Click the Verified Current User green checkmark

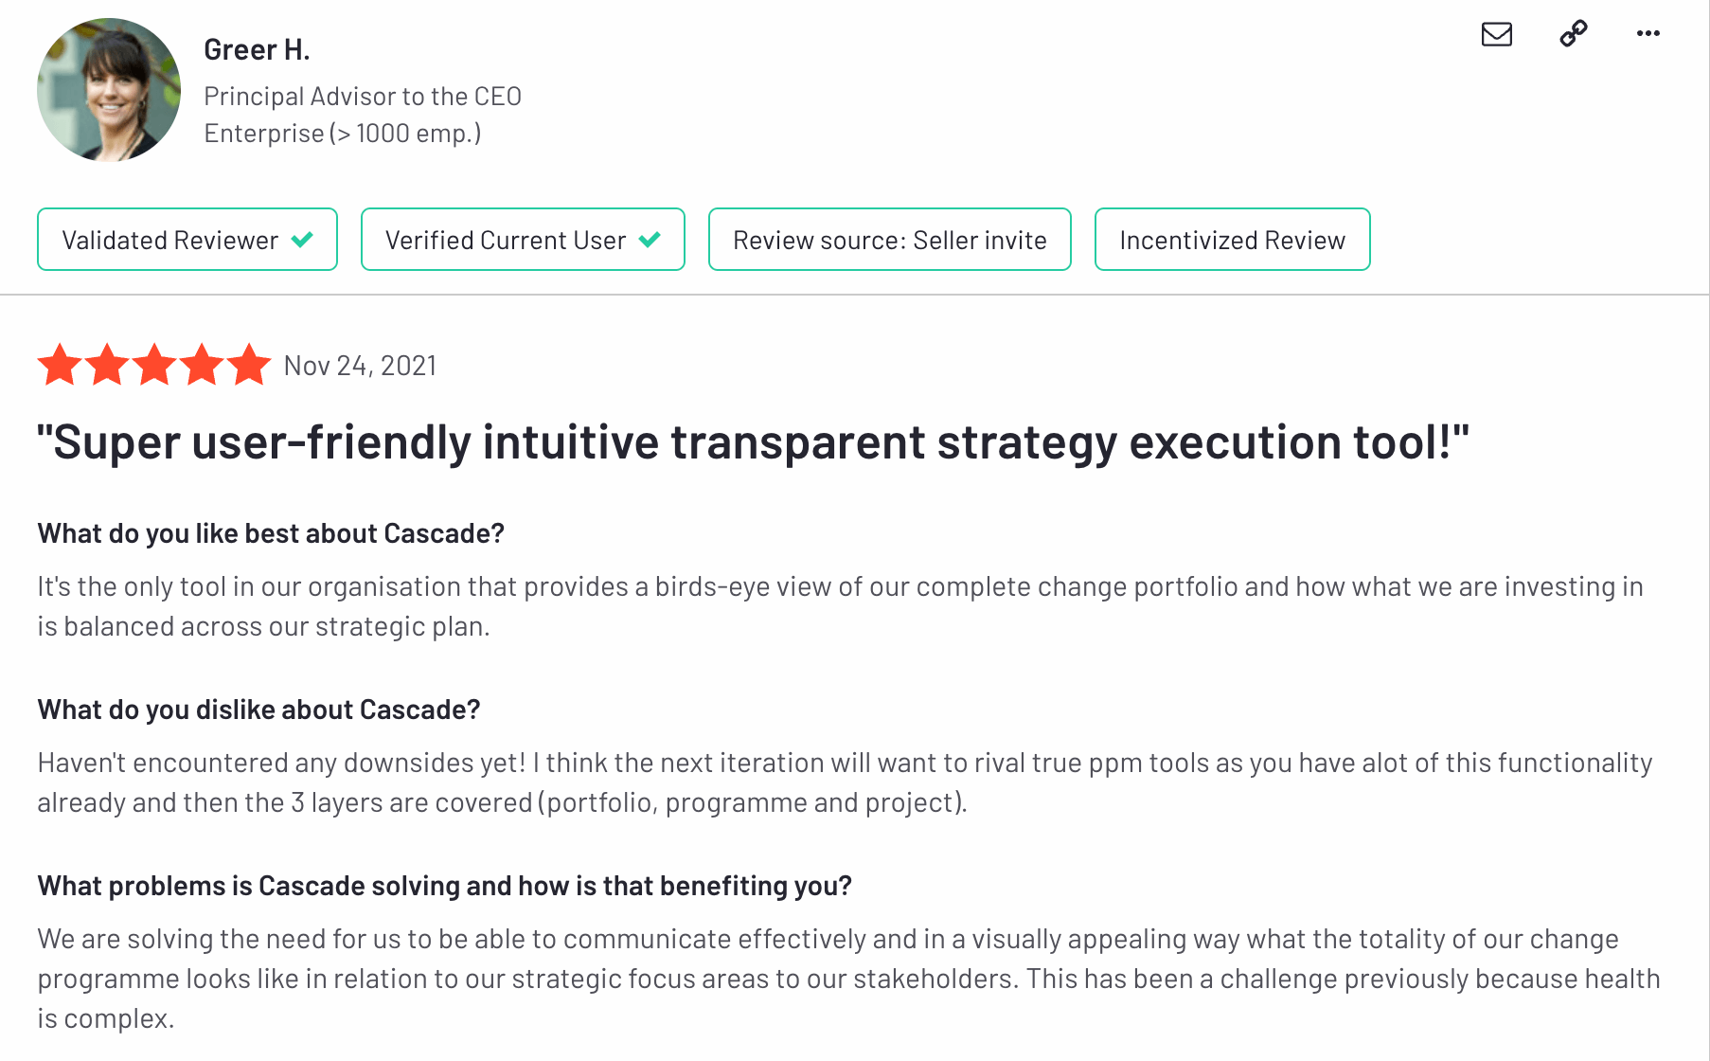pyautogui.click(x=650, y=240)
